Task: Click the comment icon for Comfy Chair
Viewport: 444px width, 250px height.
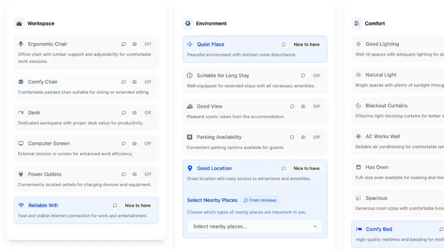Action: (x=123, y=81)
